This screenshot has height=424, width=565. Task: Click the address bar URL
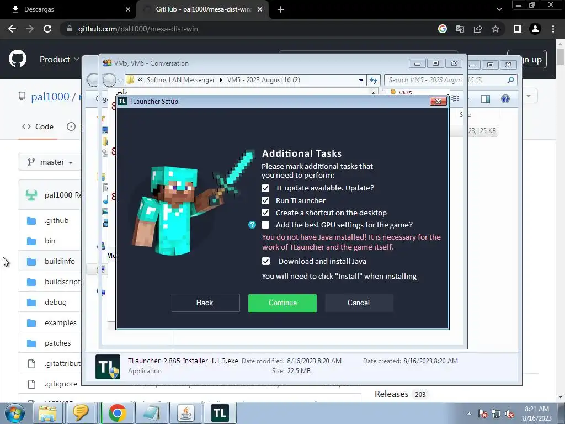(138, 29)
